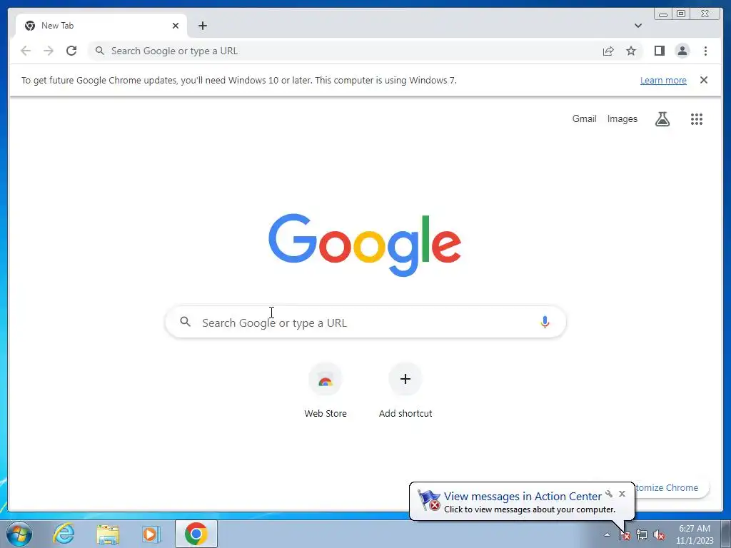Open Windows Media Player from the taskbar

click(151, 534)
